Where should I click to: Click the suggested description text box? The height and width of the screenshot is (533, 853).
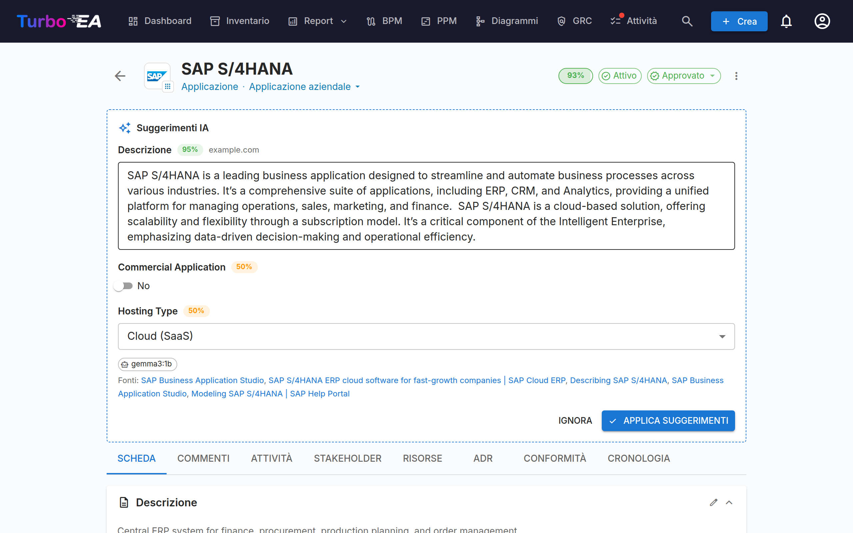(426, 206)
